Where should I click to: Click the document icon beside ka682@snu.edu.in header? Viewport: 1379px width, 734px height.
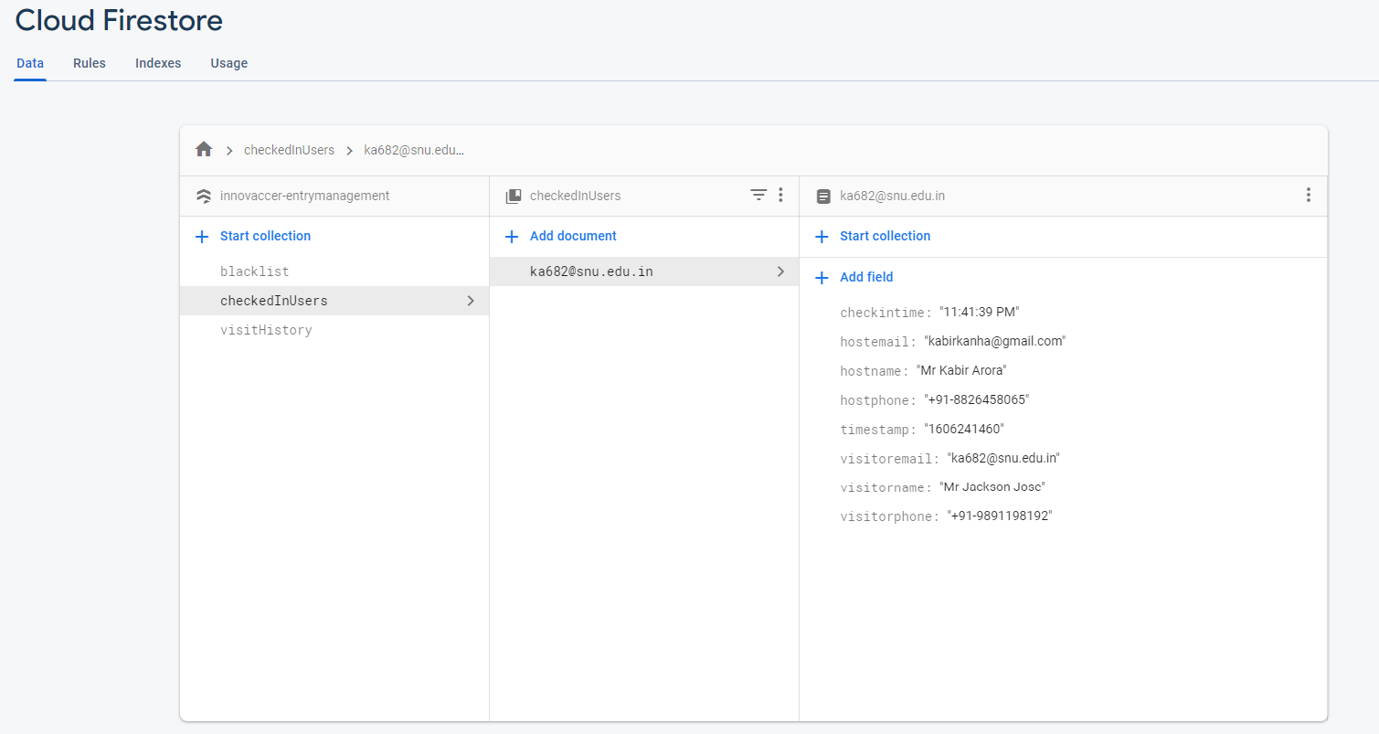pyautogui.click(x=823, y=196)
